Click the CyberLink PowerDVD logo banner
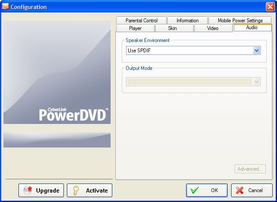 point(57,72)
